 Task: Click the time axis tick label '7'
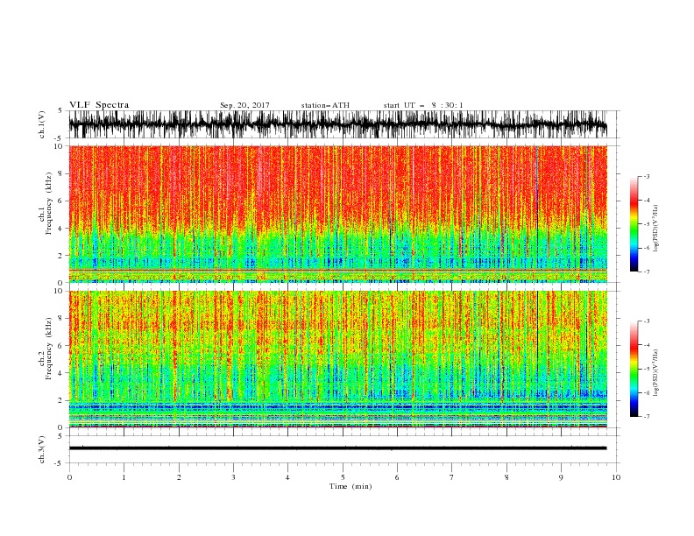point(452,477)
